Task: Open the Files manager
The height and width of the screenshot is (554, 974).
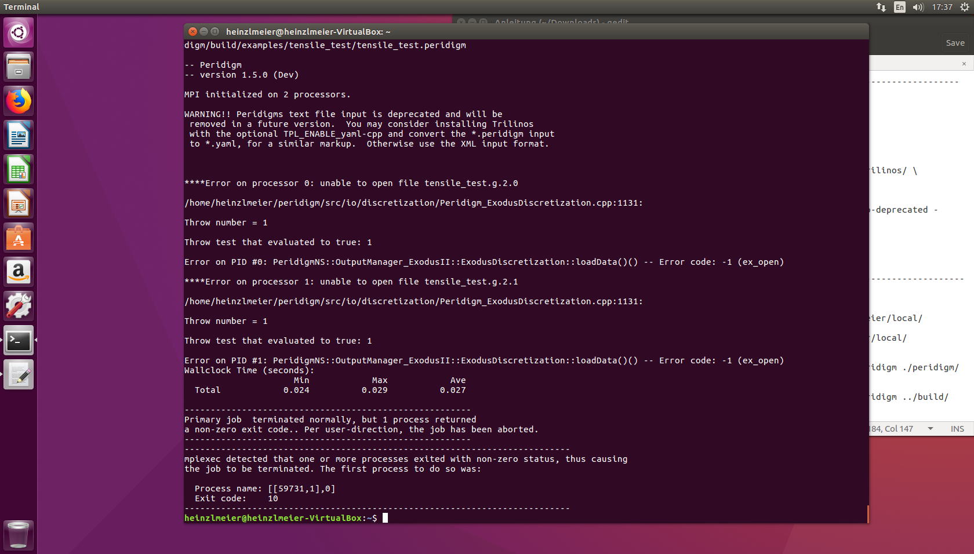Action: (x=19, y=66)
